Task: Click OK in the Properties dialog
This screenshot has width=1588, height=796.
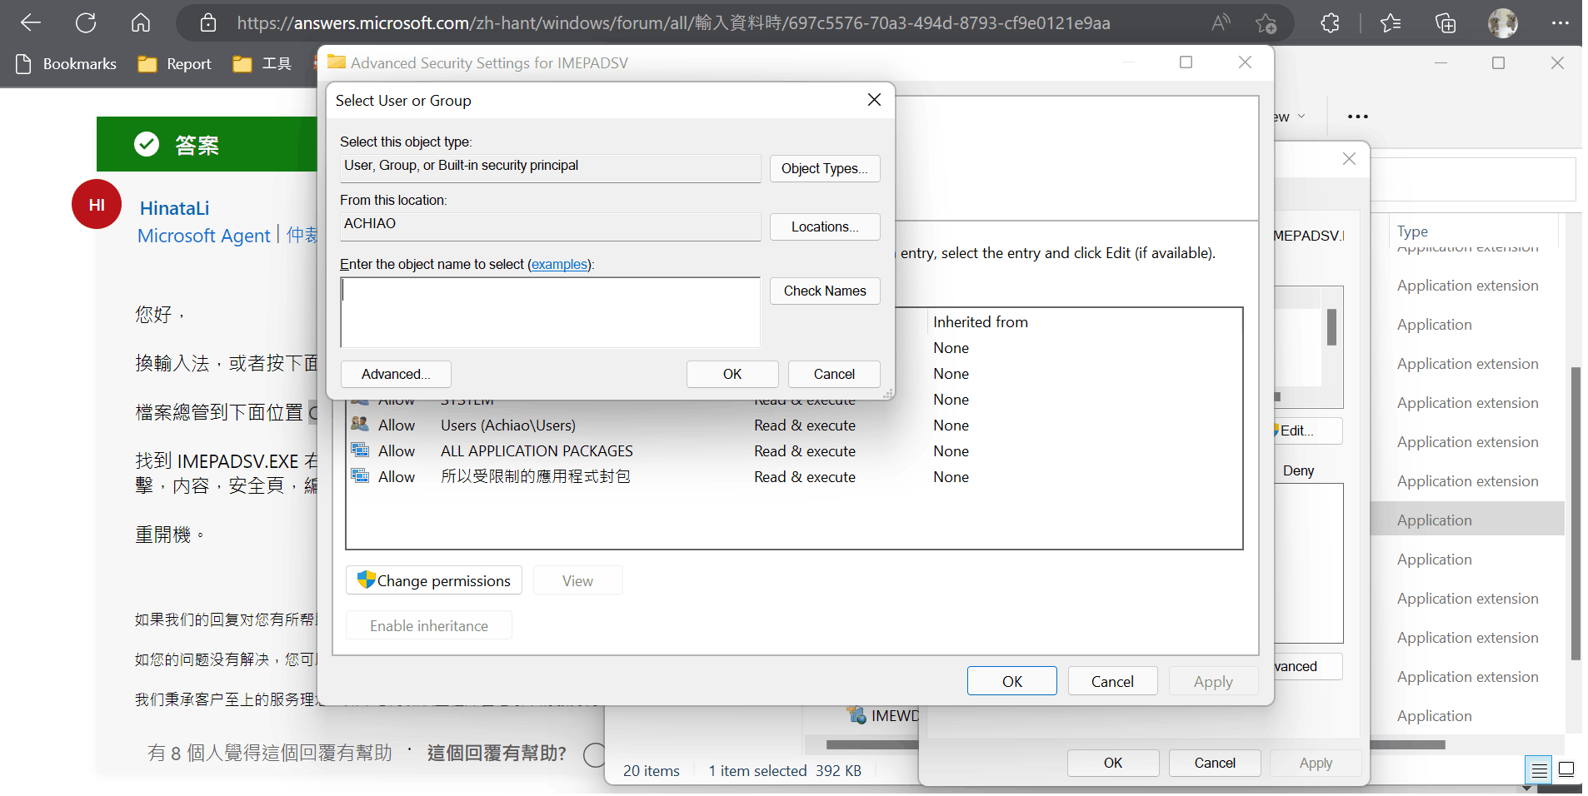Action: click(x=1113, y=763)
